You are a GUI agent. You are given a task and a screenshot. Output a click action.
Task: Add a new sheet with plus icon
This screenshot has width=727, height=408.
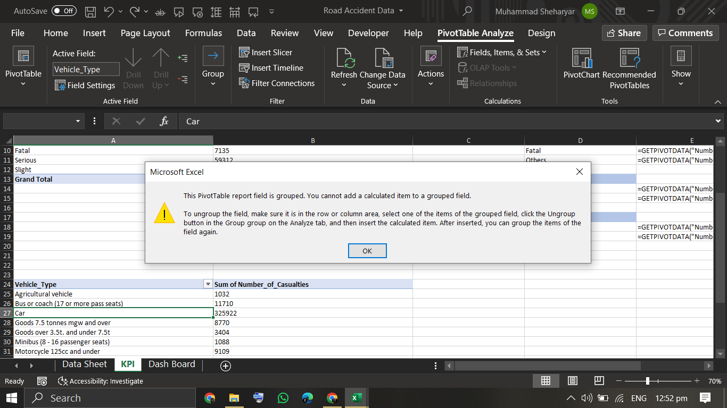point(226,365)
